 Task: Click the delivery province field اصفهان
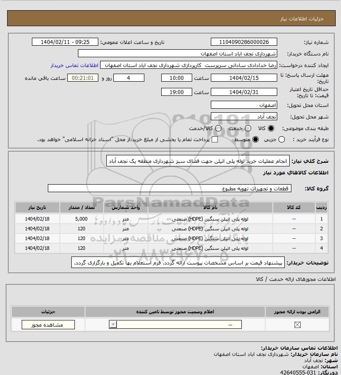tap(244, 105)
